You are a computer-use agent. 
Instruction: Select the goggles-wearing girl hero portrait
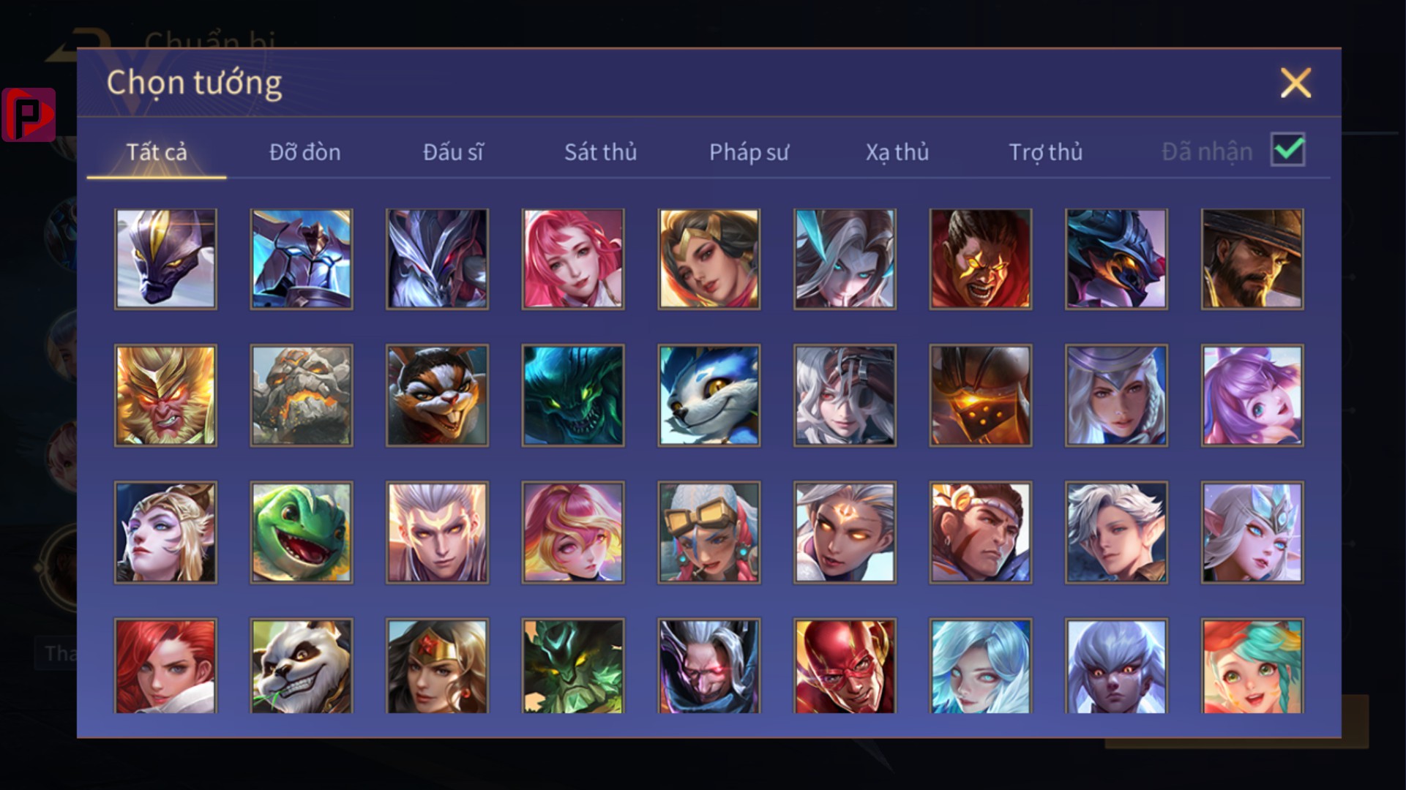708,532
